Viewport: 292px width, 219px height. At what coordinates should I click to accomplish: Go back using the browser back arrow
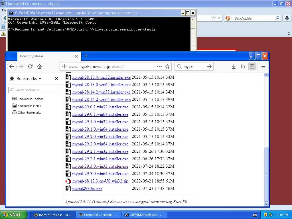12,66
